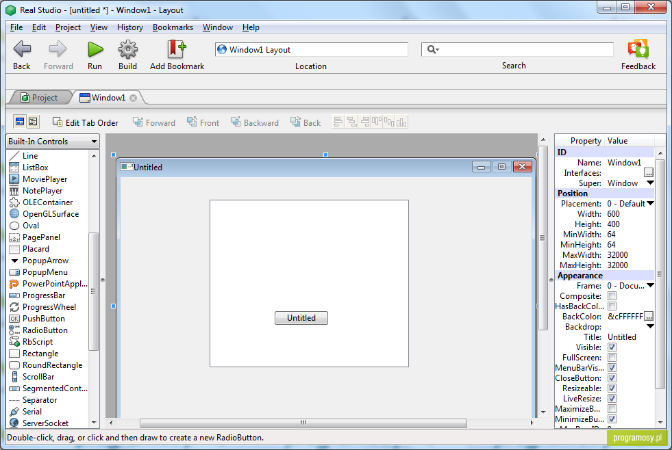This screenshot has width=672, height=450.
Task: Open the Bookmarks menu
Action: coord(173,27)
